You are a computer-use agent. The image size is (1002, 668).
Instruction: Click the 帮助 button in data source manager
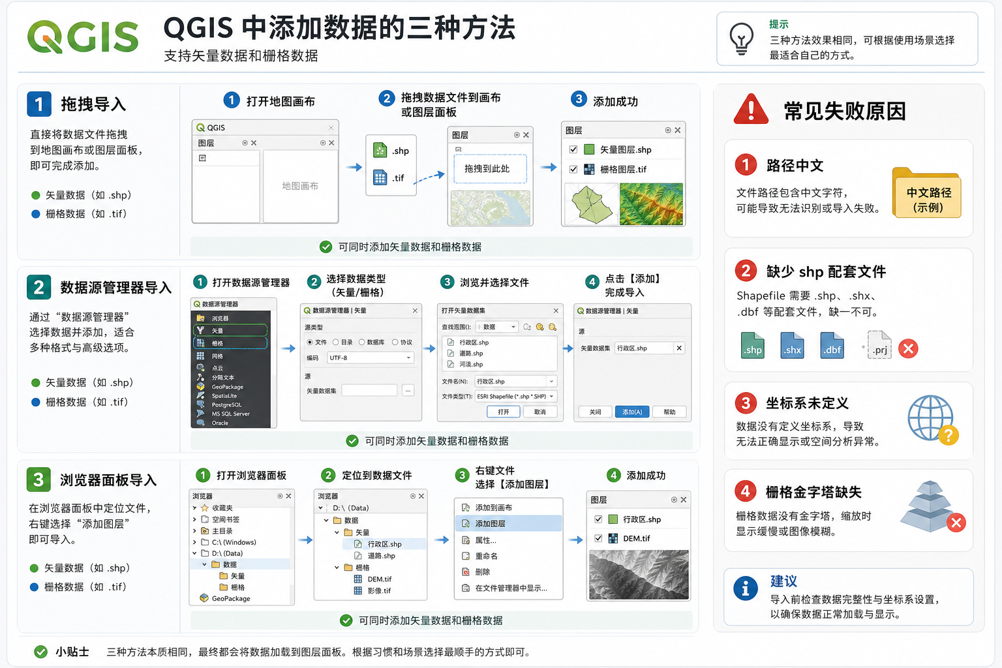pyautogui.click(x=669, y=412)
